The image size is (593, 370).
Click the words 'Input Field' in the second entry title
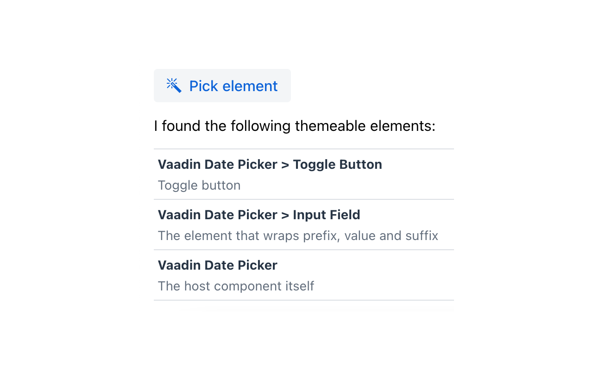(326, 215)
